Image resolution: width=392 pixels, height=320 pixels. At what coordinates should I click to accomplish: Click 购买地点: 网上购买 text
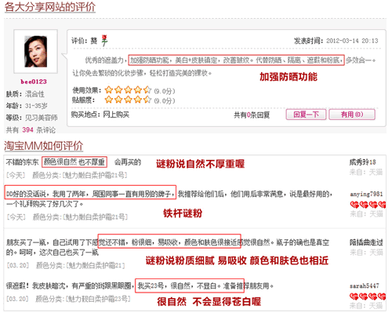click(x=100, y=115)
